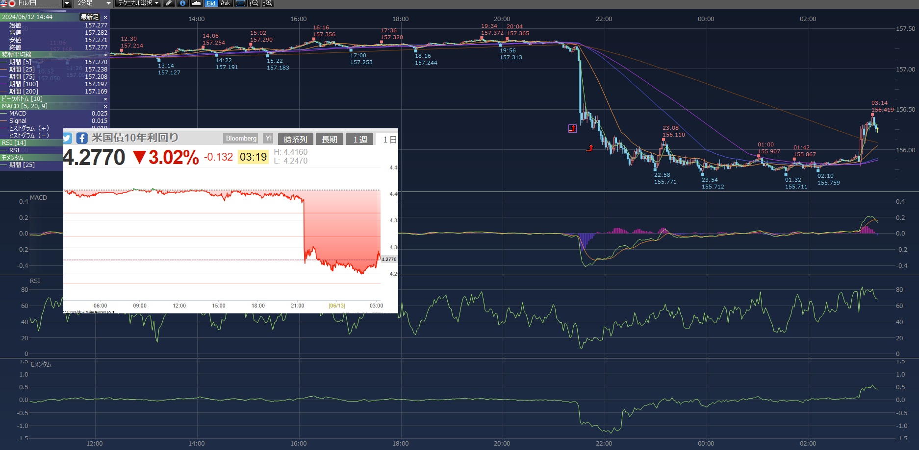Share via the Twitter bird icon

[x=68, y=138]
